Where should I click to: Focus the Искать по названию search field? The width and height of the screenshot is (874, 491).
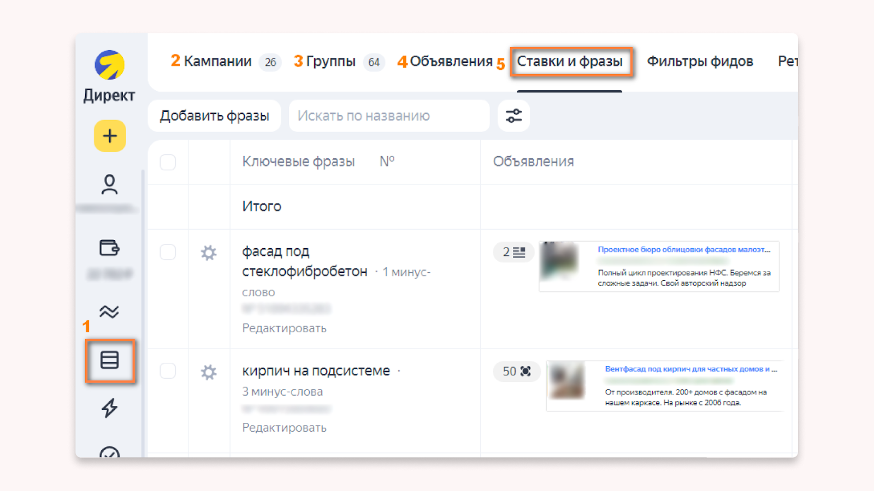pos(389,116)
